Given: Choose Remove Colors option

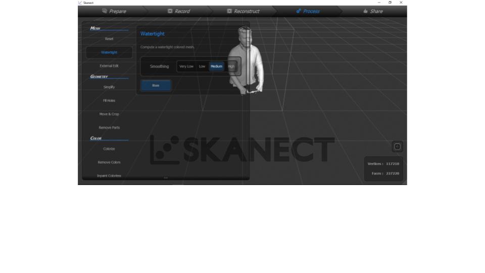Looking at the screenshot, I should [109, 162].
